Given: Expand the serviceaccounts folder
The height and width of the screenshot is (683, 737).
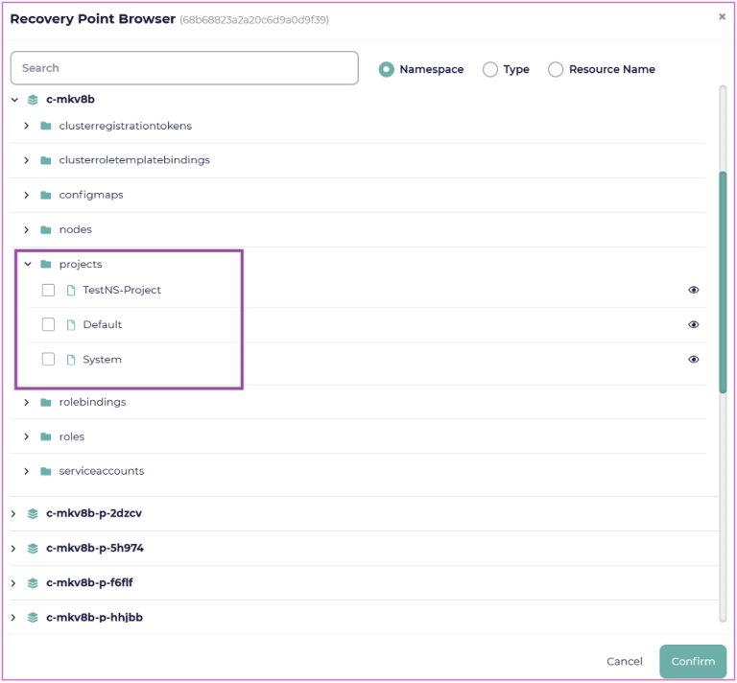Looking at the screenshot, I should pyautogui.click(x=26, y=471).
